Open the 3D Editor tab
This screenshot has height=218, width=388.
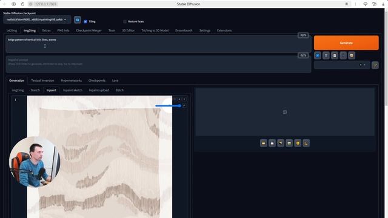(x=128, y=30)
